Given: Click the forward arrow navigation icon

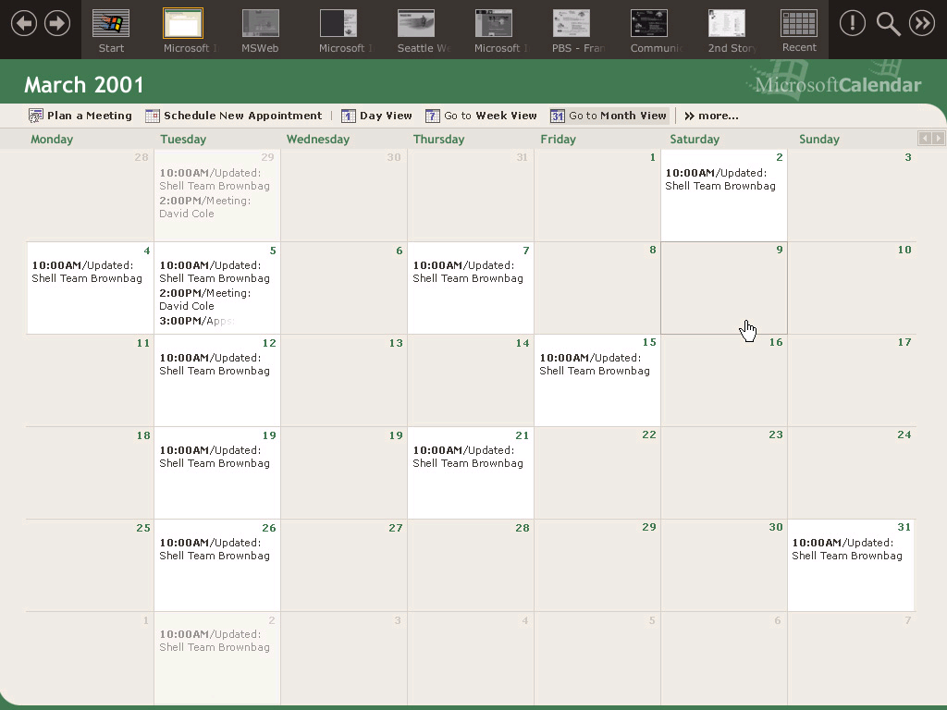Looking at the screenshot, I should point(57,23).
